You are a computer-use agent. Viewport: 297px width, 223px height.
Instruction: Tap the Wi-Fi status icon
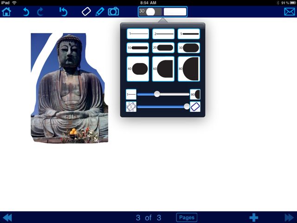[x=14, y=3]
